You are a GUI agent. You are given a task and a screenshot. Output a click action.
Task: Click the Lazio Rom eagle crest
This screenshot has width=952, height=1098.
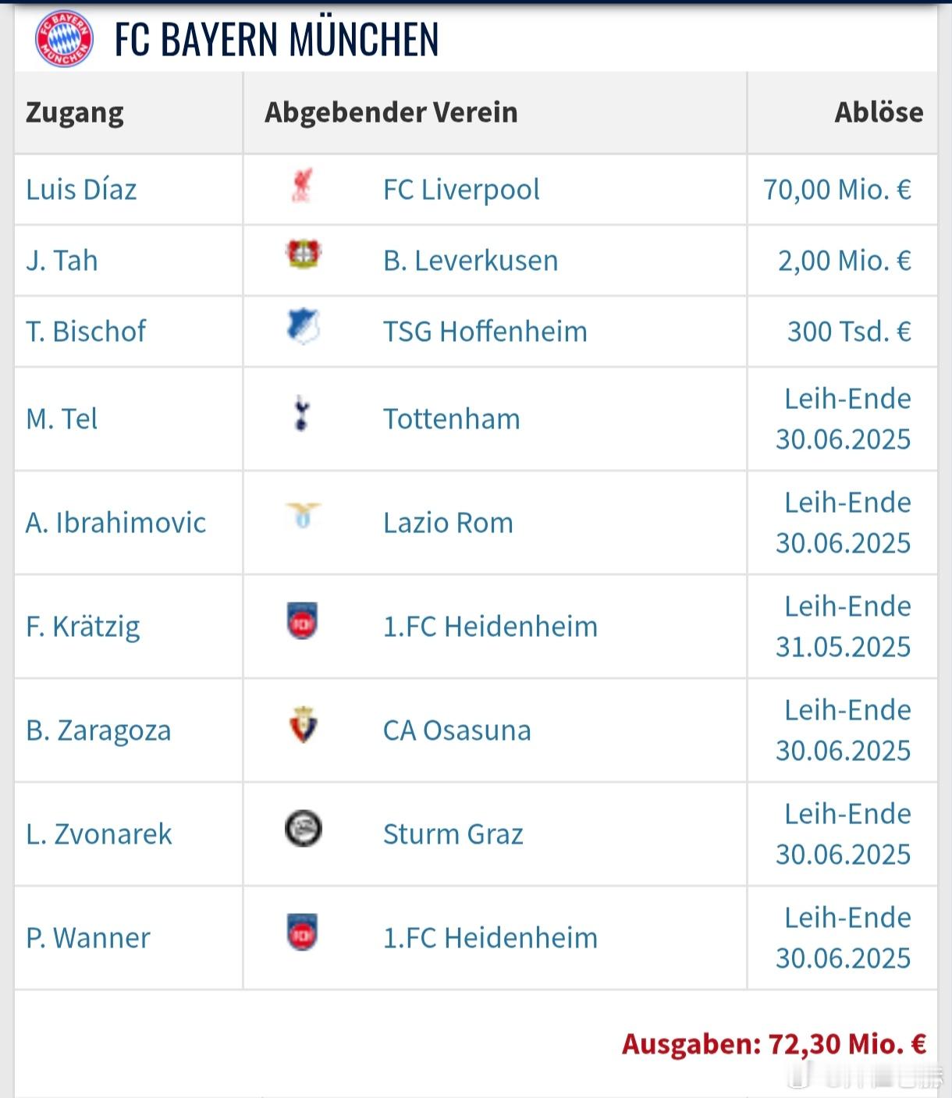[303, 515]
